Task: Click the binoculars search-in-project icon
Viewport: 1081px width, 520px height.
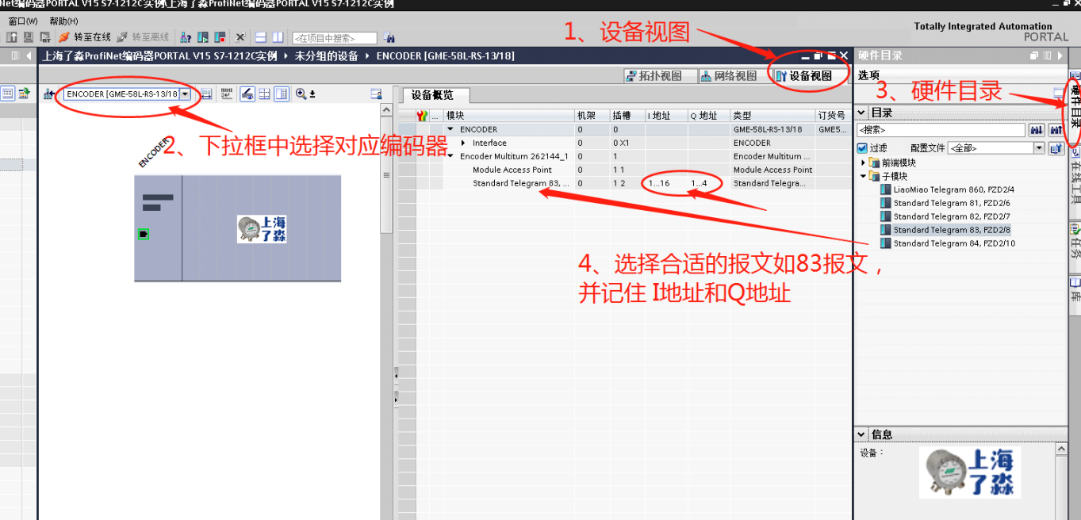Action: point(389,37)
